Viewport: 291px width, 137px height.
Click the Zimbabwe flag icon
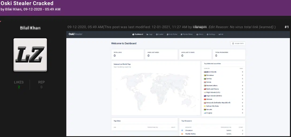(205, 75)
